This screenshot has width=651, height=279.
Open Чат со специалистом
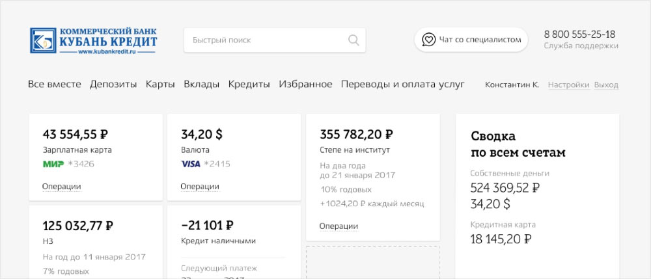(471, 40)
